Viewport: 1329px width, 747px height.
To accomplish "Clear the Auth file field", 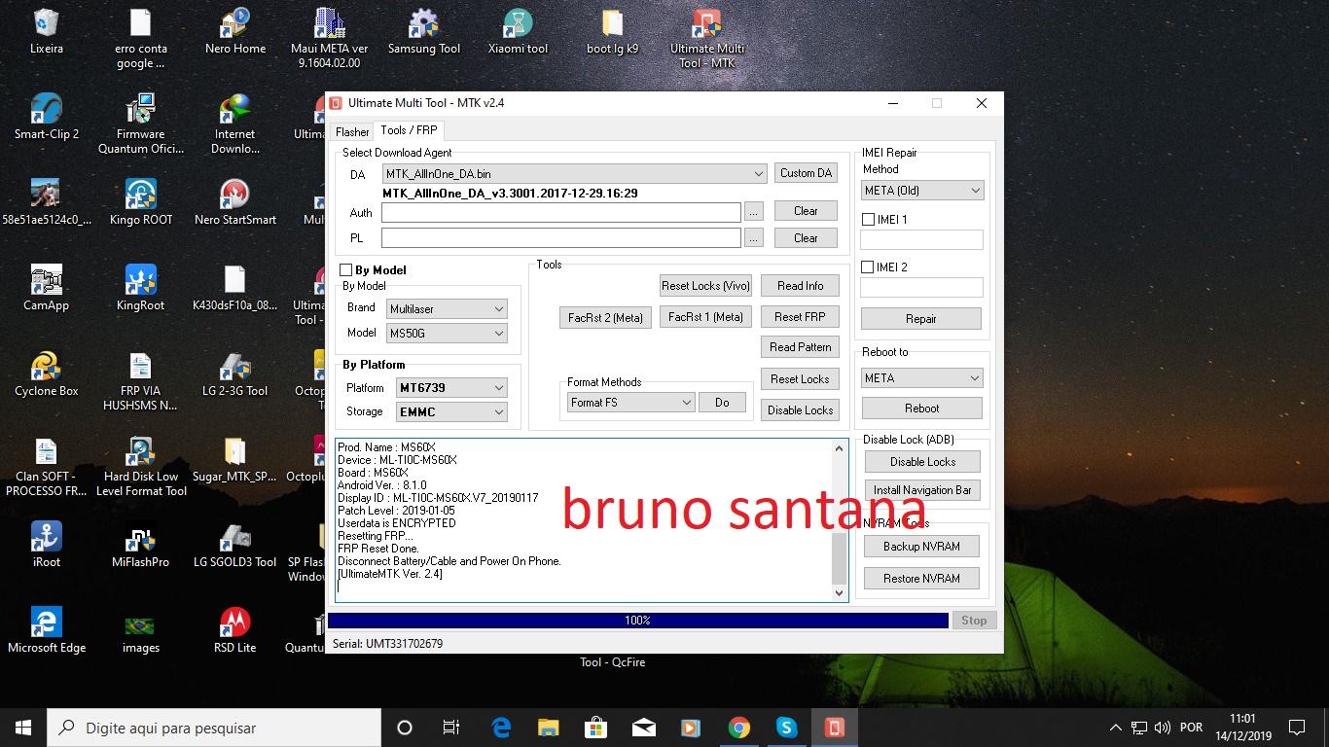I will (x=806, y=211).
